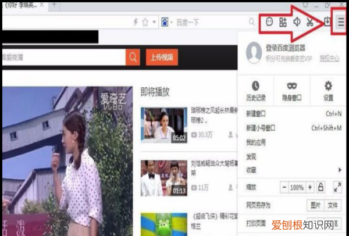Viewport: 349px width, 236px height.
Task: Open the green cartoon video thumbnail
Action: pyautogui.click(x=164, y=224)
